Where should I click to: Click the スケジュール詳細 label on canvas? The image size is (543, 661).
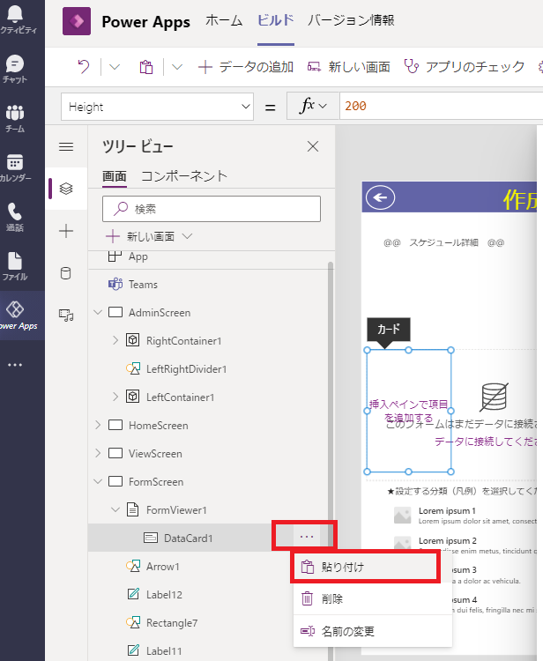443,242
